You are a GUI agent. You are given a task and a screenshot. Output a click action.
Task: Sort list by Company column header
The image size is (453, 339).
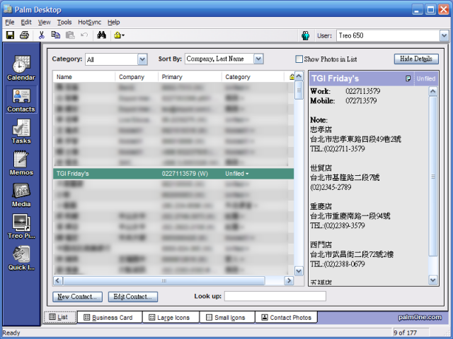pos(137,77)
